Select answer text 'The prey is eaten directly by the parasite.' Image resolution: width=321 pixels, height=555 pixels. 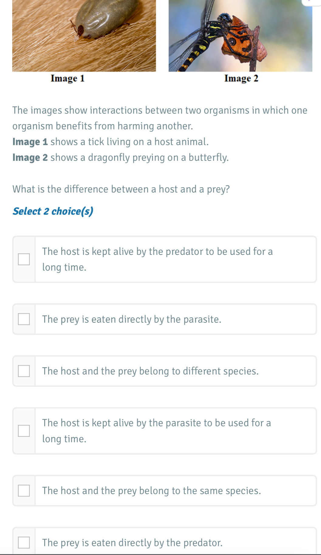point(132,319)
